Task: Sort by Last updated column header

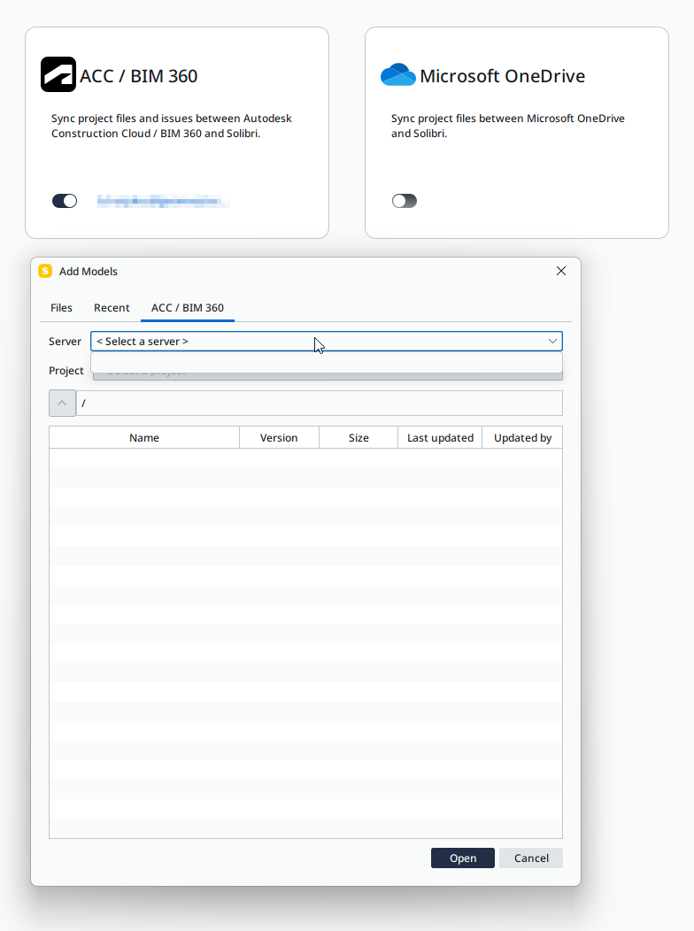Action: pyautogui.click(x=440, y=437)
